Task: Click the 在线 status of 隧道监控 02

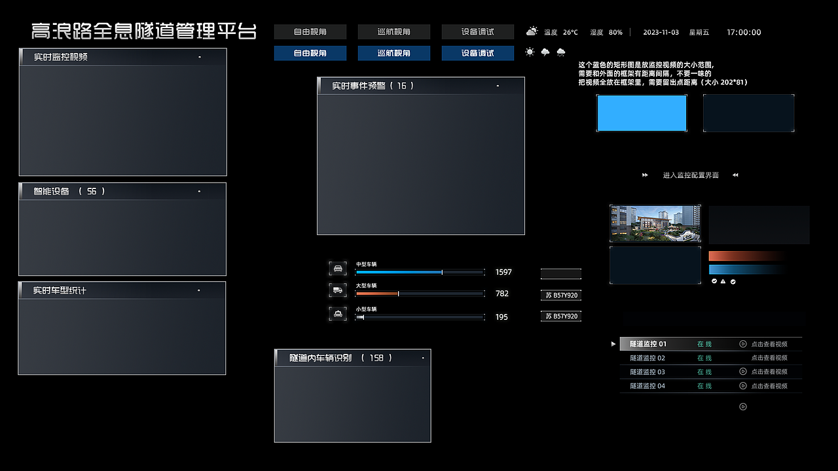Action: [704, 358]
